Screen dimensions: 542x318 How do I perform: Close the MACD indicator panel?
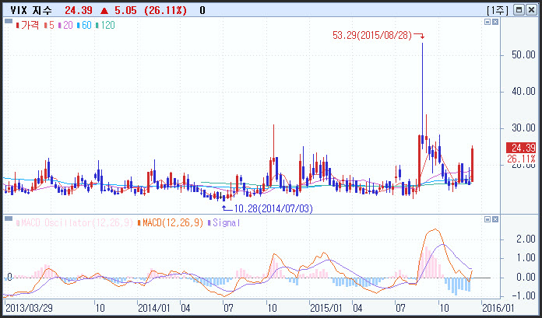(495, 219)
